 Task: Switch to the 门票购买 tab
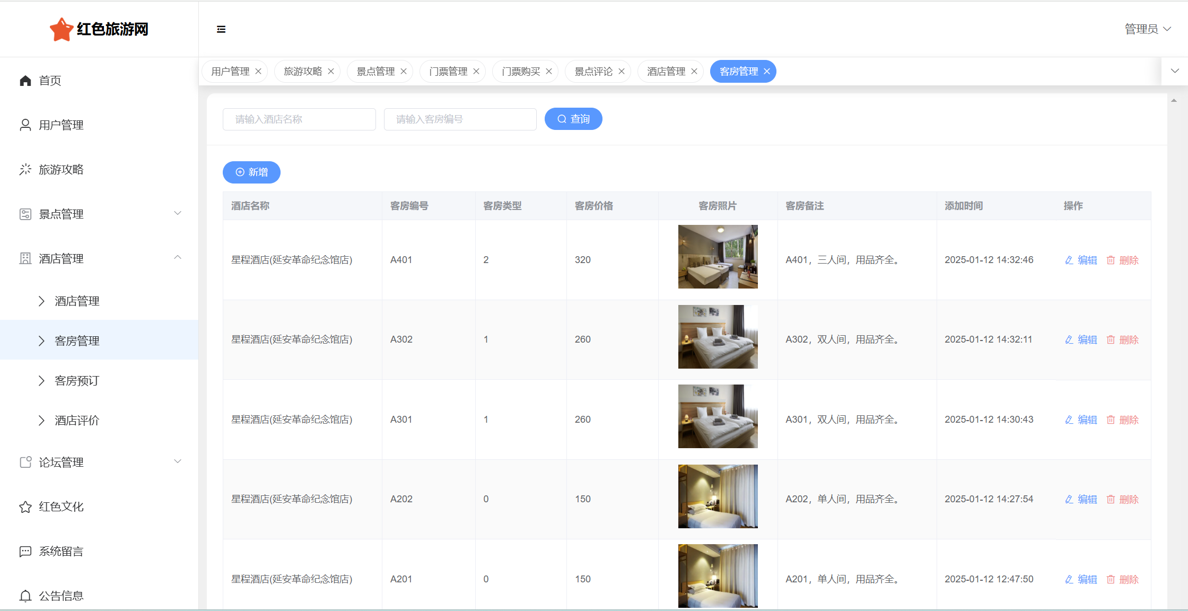coord(520,72)
